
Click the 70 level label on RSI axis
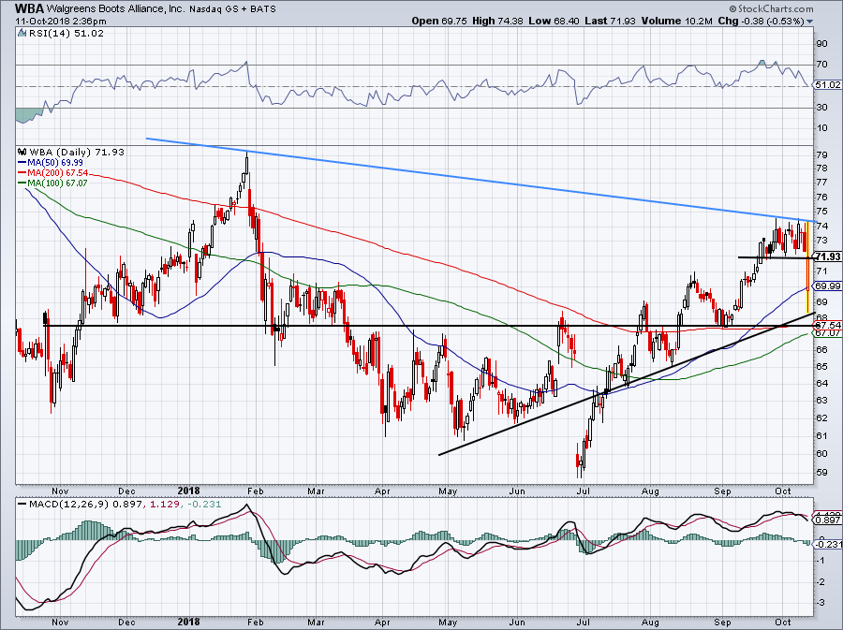(x=821, y=65)
